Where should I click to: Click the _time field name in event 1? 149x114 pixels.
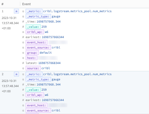point(31,22)
